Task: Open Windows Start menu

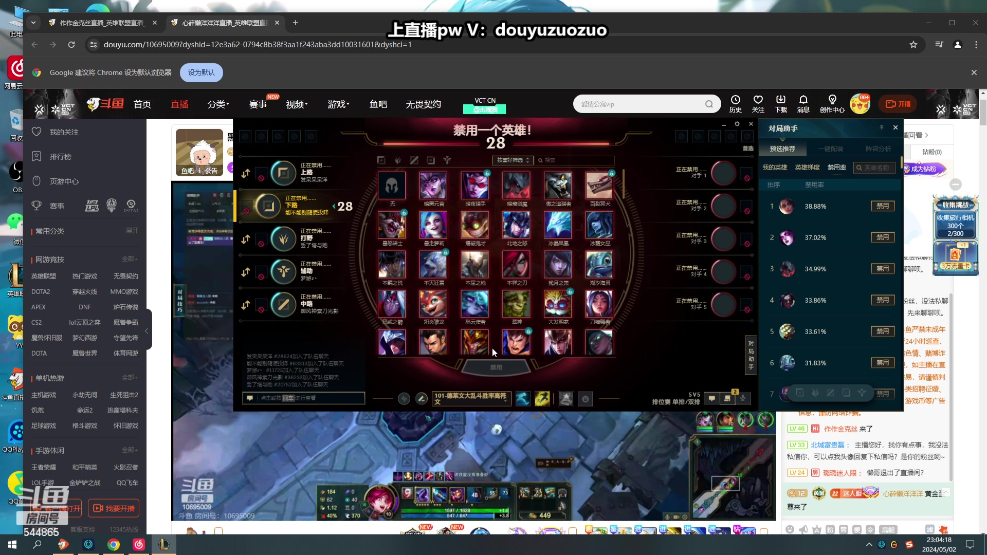Action: click(x=12, y=545)
